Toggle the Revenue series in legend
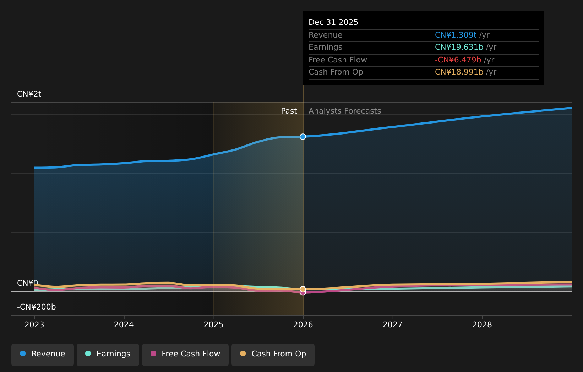Viewport: 583px width, 372px height. click(x=43, y=354)
